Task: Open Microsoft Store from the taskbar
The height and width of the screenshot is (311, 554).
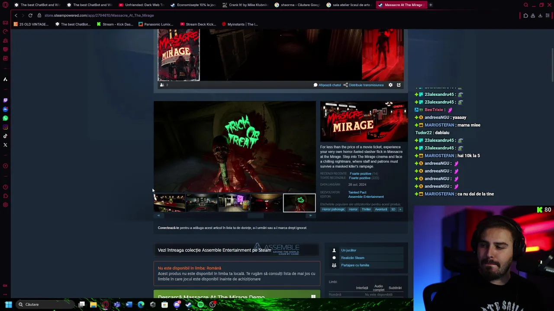Action: tap(164, 305)
